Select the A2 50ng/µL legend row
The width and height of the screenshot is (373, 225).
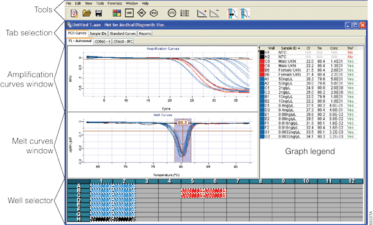point(308,83)
